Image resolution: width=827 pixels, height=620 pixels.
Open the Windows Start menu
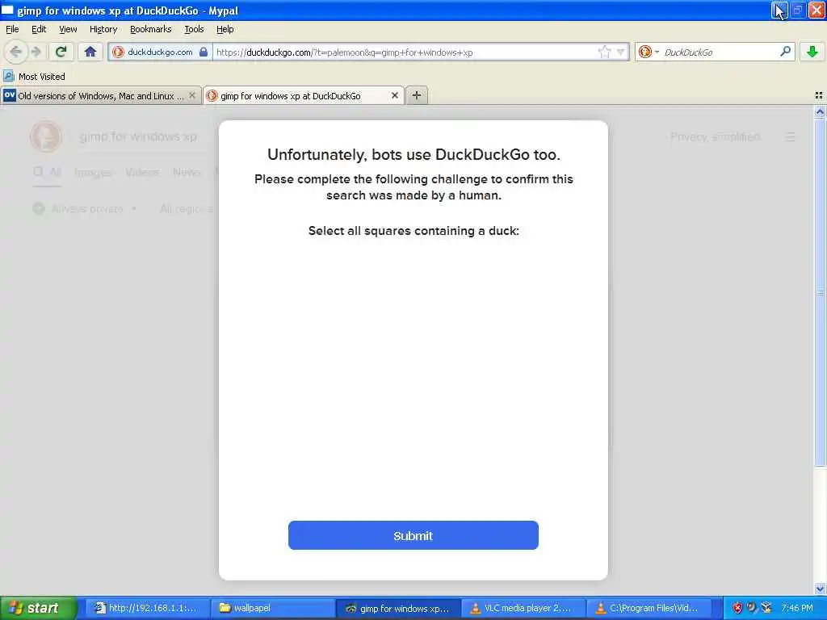38,608
